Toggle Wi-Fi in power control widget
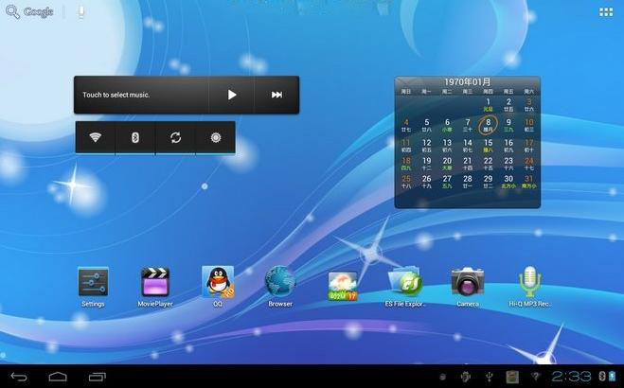The image size is (624, 388). tap(95, 137)
